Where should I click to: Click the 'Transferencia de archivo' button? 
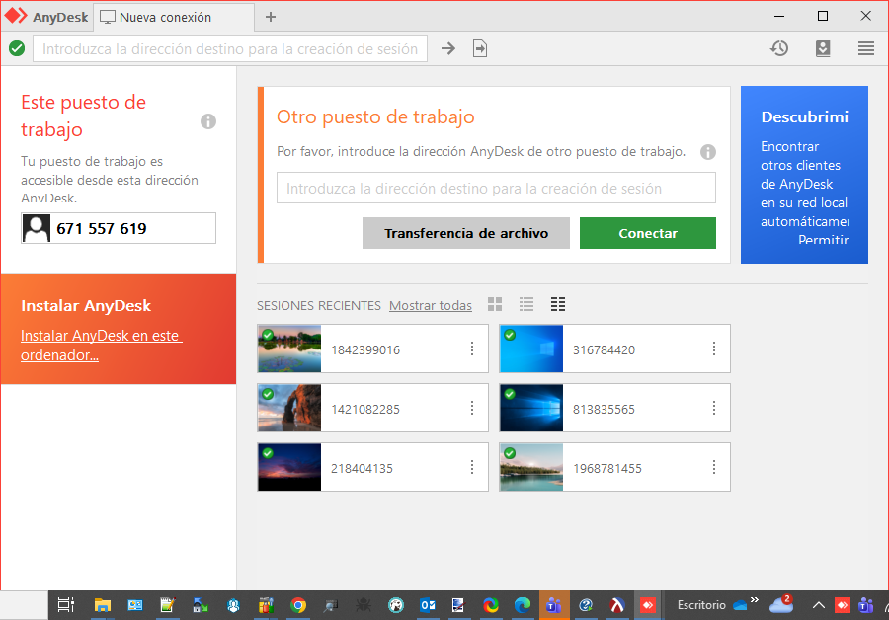(466, 233)
